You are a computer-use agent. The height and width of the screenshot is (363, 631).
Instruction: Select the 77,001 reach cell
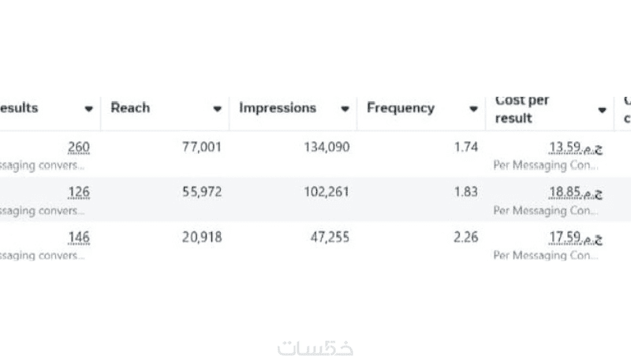202,148
